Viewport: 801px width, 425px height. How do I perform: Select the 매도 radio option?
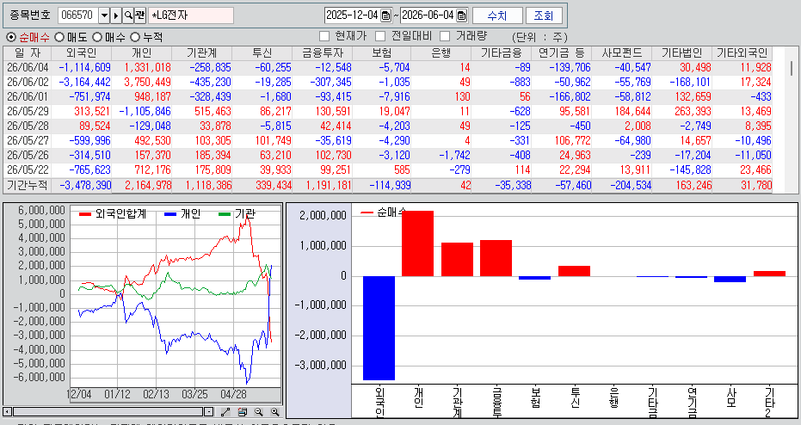click(59, 37)
